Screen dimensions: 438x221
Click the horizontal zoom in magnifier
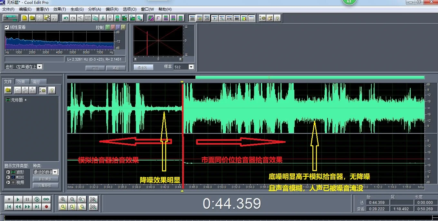[63, 199]
